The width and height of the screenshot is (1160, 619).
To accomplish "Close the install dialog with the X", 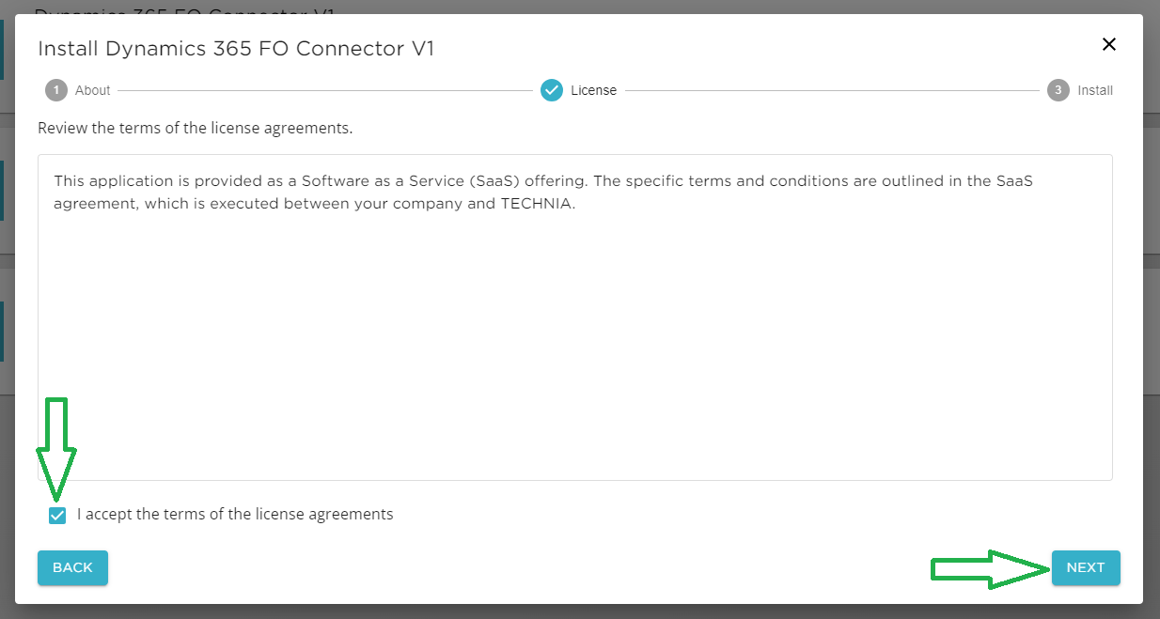I will click(x=1109, y=44).
